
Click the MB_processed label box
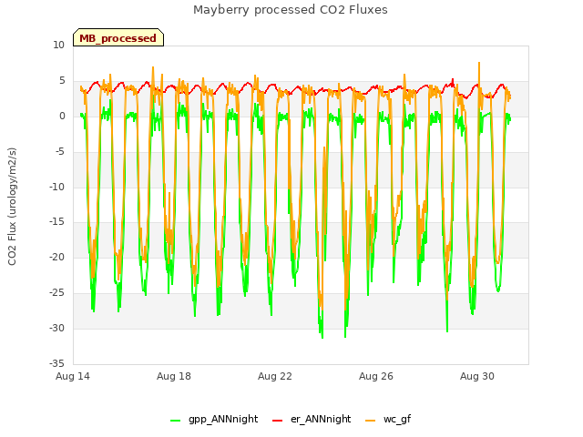click(118, 37)
